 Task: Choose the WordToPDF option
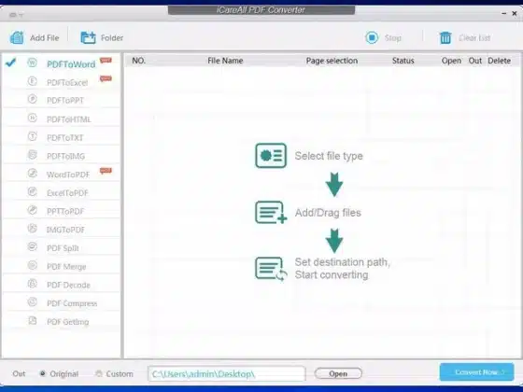68,175
